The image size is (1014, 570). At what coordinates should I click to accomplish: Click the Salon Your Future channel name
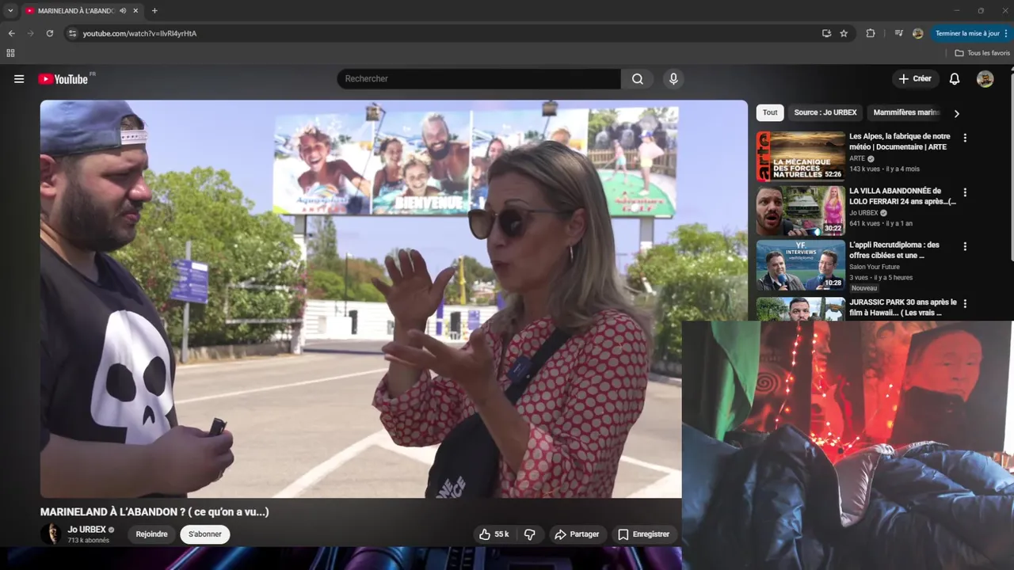click(875, 267)
